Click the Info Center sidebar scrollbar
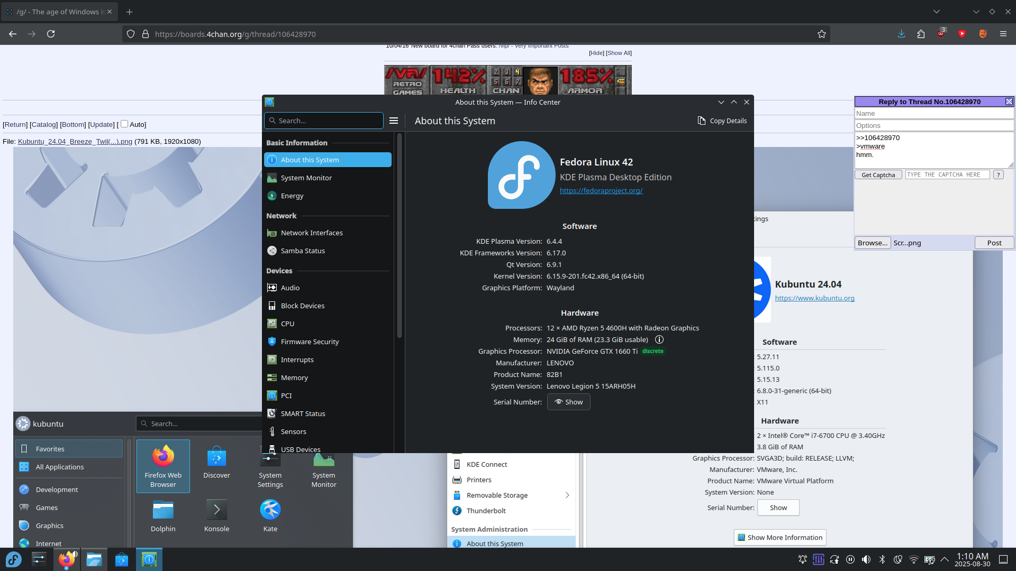Viewport: 1016px width, 571px height. coord(399,235)
